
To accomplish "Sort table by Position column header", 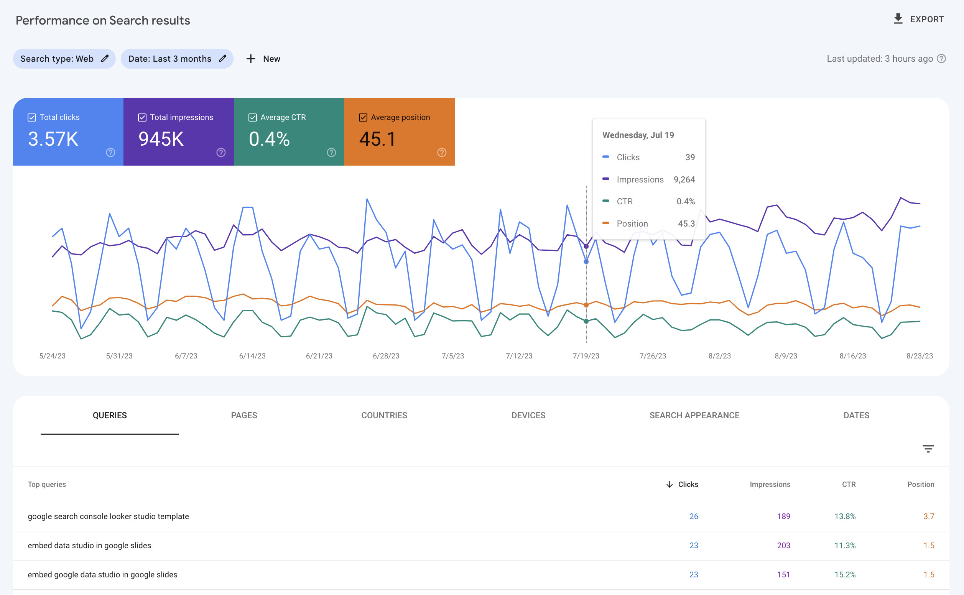I will [x=920, y=485].
